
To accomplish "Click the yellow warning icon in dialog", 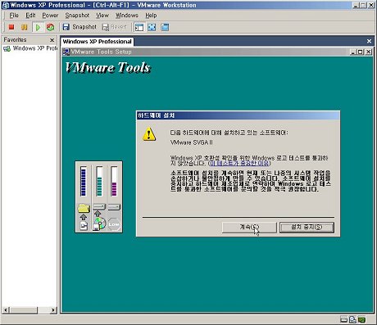I will point(149,134).
